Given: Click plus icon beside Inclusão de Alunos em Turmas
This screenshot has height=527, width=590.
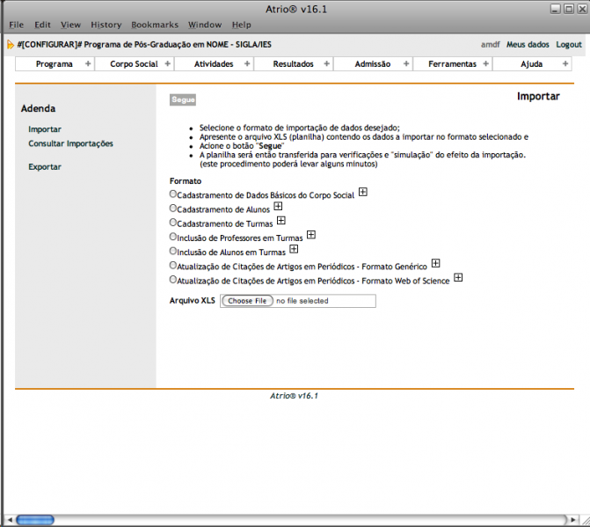Looking at the screenshot, I should click(x=294, y=249).
